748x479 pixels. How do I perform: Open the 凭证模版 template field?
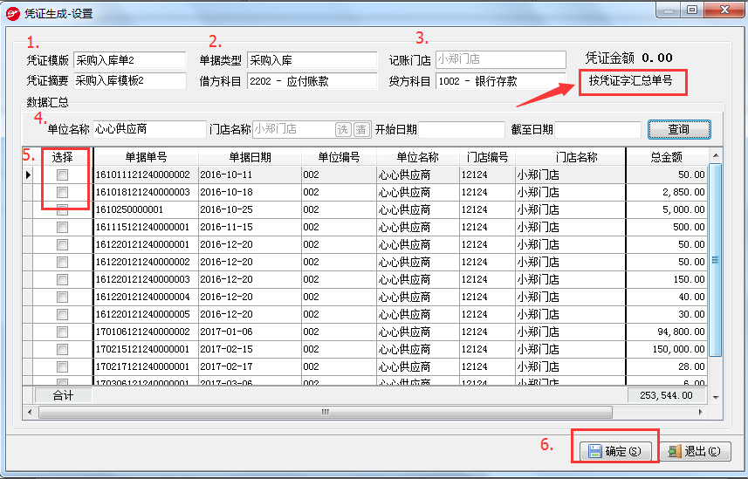(x=130, y=60)
